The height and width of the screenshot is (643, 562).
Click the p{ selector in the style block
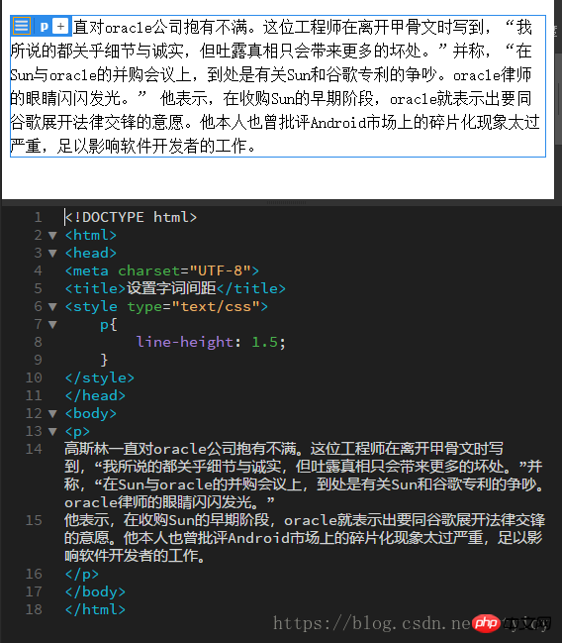[109, 325]
